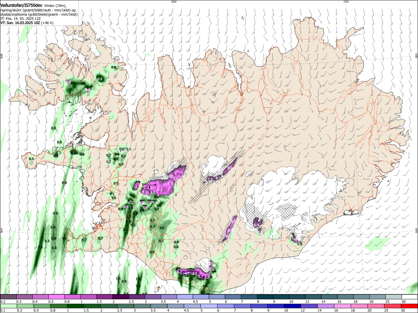Click the '2.9' precipitation value on the map
The image size is (418, 313).
(207, 277)
